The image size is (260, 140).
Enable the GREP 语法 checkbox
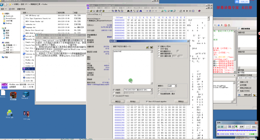point(158,49)
